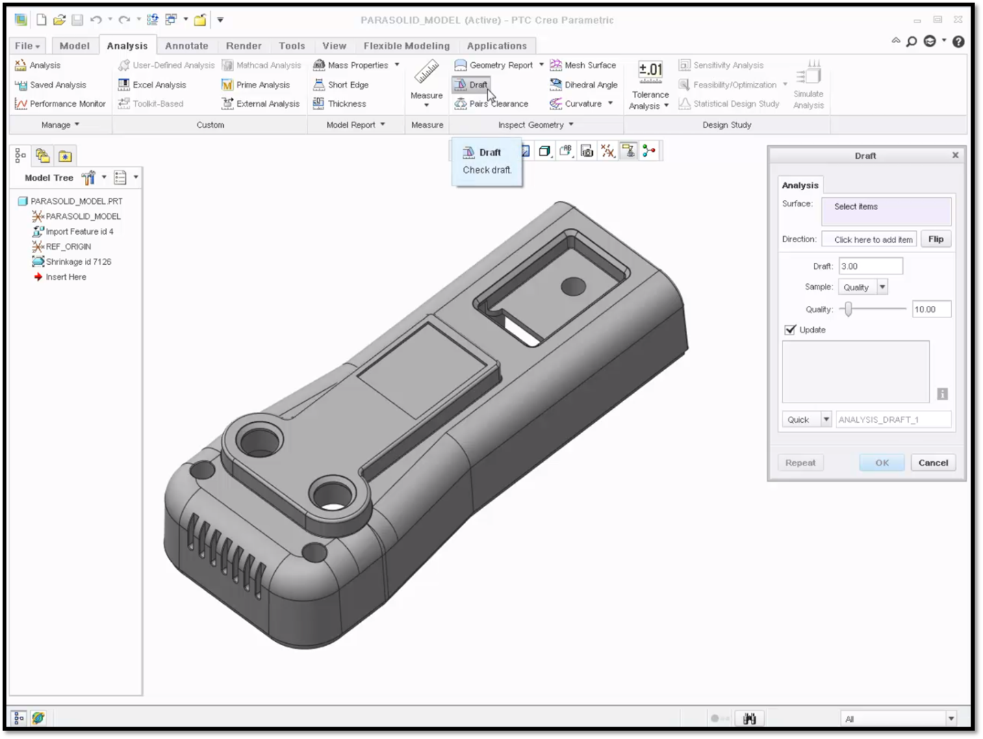Expand Curvature dropdown arrow
Viewport: 983px width, 739px height.
pyautogui.click(x=611, y=104)
